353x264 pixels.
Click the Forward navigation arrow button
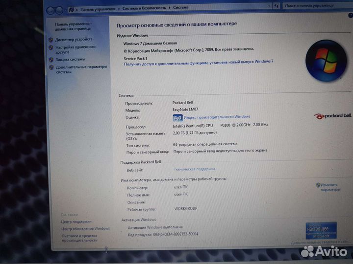(x=59, y=10)
